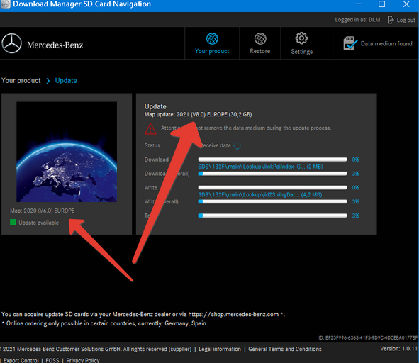Open the FOSS link
Screen dimensions: 419x363
click(x=52, y=360)
